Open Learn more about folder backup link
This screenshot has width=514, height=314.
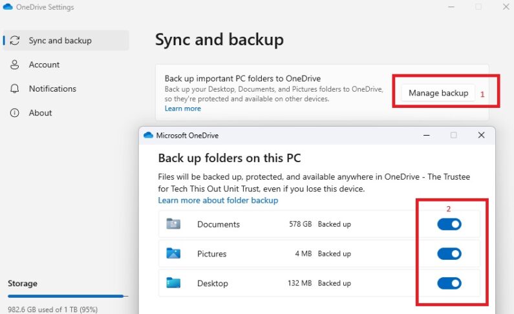[218, 200]
